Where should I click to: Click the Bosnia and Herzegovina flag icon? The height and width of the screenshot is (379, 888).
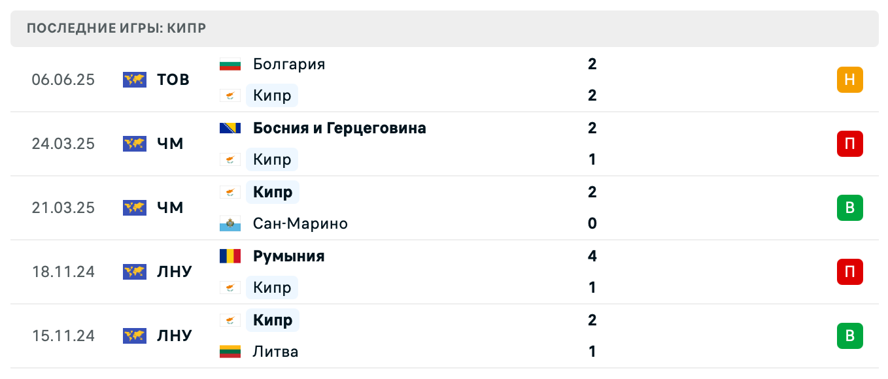coord(230,128)
